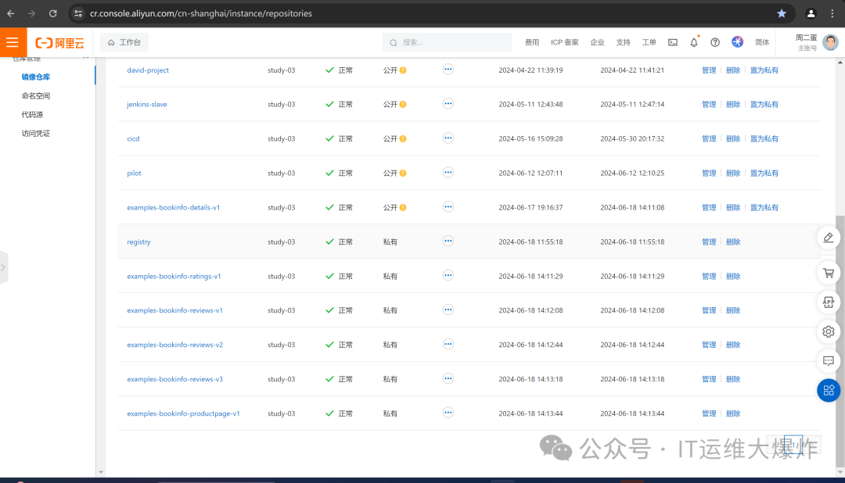This screenshot has height=483, width=845.
Task: Show address ellipsis for cicd
Action: click(448, 138)
